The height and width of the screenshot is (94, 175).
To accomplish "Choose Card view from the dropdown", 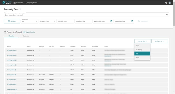I will (x=142, y=46).
